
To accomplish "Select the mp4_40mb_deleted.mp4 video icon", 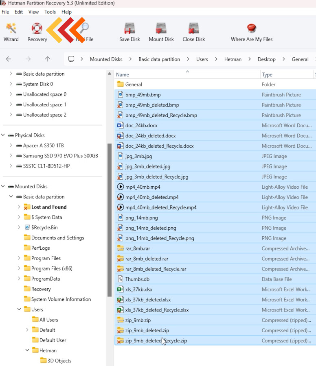I will coord(120,197).
